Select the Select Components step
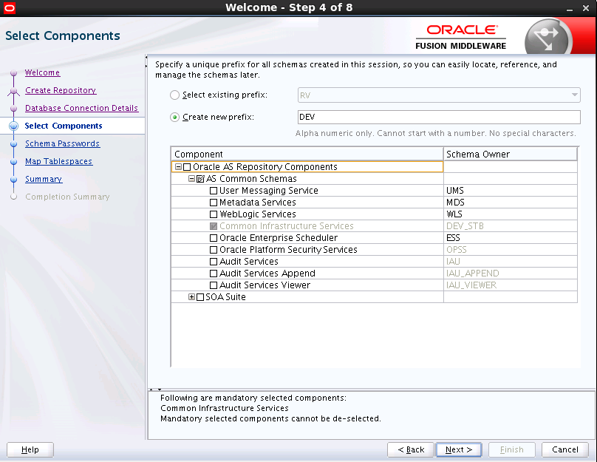 64,126
